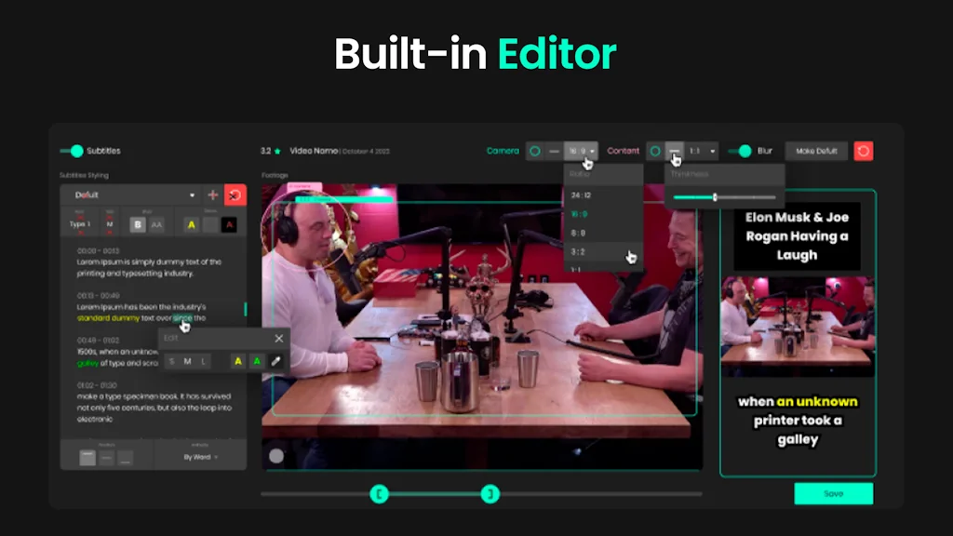Viewport: 953px width, 536px height.
Task: Add a new subtitle style preset
Action: click(213, 195)
